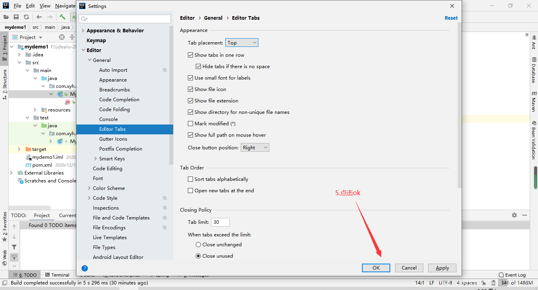This screenshot has height=290, width=538.
Task: Open the Favorites star tool window
Action: (5, 227)
